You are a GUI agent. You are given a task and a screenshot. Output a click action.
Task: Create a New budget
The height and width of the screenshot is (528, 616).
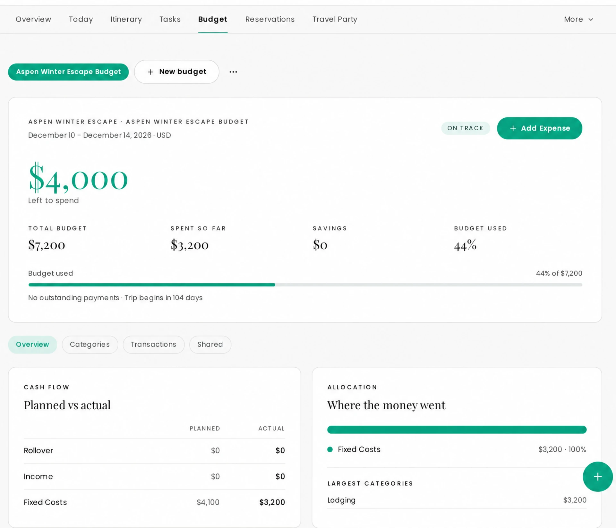point(177,72)
